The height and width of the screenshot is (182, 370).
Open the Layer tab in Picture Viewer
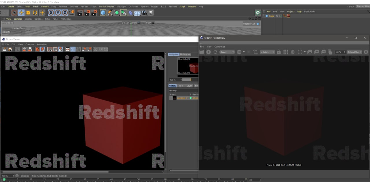coord(189,86)
